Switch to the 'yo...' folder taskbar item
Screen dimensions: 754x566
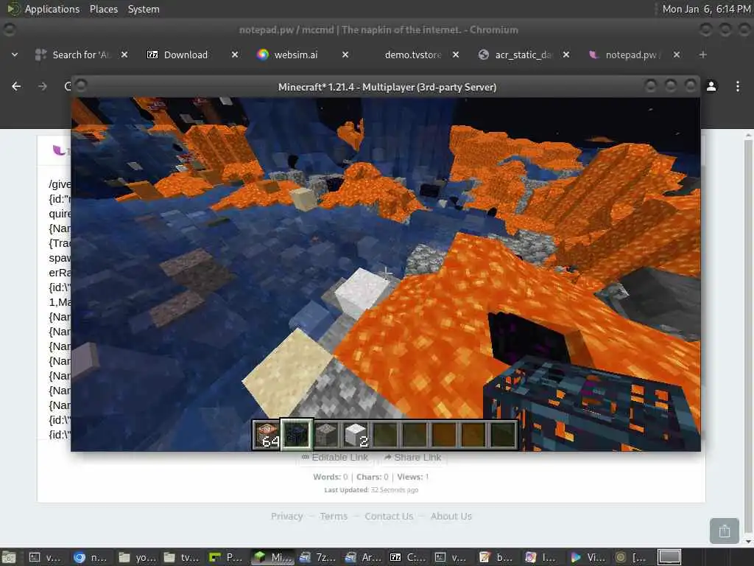tap(136, 557)
